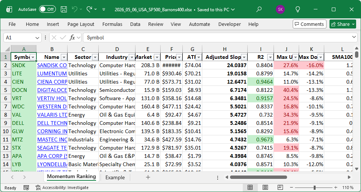Image resolution: width=361 pixels, height=192 pixels.
Task: Click the Redo arrow icon
Action: pyautogui.click(x=89, y=9)
